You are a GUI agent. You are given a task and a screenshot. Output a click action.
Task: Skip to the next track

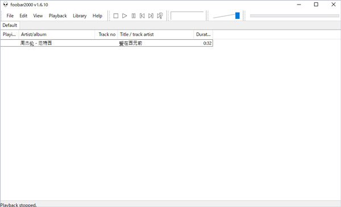point(151,16)
